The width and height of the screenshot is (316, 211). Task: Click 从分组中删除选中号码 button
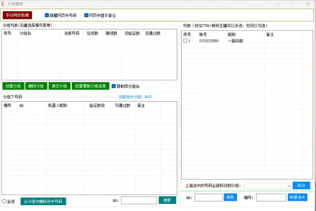[x=43, y=202]
